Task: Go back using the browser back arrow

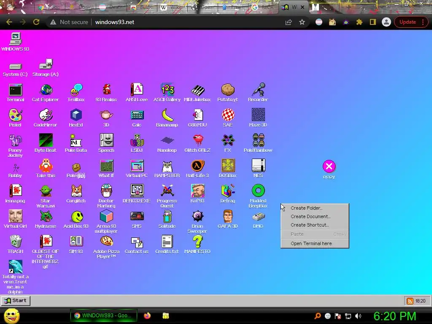Action: pos(9,22)
